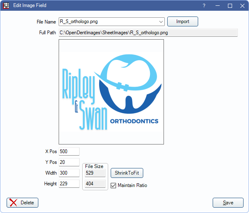The width and height of the screenshot is (249, 213).
Task: Click the Open Dental icon in title bar
Action: click(x=6, y=5)
